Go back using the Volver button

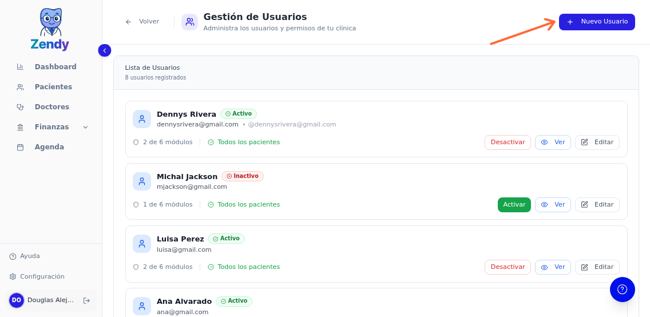142,22
